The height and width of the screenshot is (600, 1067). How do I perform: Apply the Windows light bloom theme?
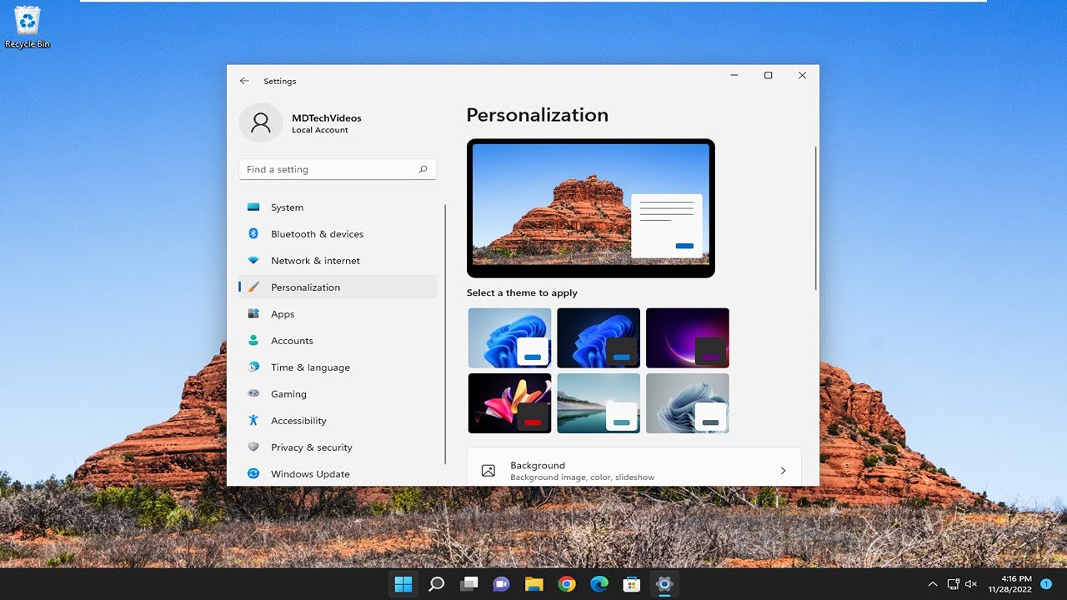pyautogui.click(x=509, y=338)
